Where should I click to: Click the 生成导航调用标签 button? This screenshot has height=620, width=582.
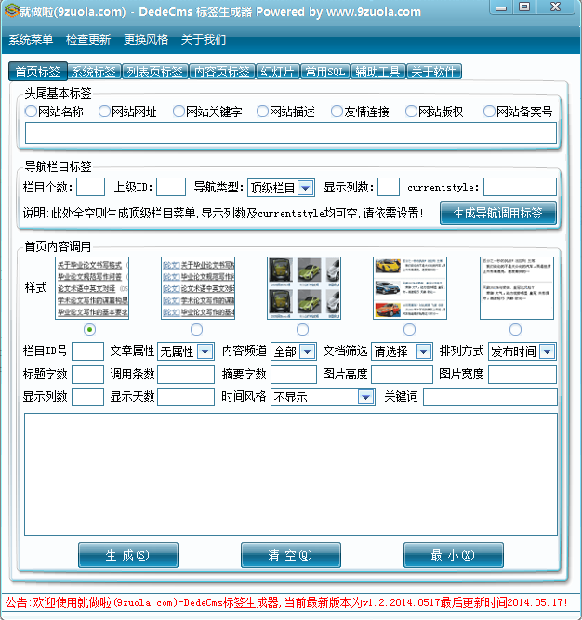pyautogui.click(x=498, y=213)
